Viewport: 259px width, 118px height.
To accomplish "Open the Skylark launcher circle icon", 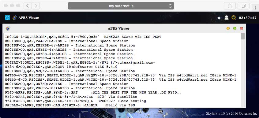I will coord(7,18).
